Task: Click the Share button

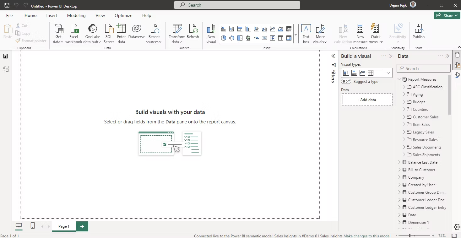Action: [x=447, y=15]
